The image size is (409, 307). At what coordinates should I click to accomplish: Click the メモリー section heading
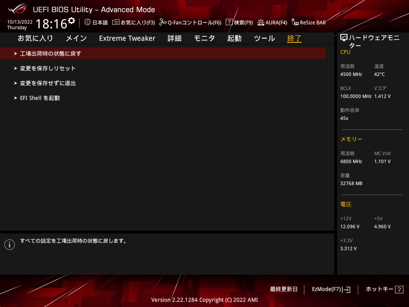pos(351,139)
